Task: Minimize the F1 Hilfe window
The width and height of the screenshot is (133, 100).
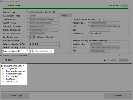Action: coord(120,56)
